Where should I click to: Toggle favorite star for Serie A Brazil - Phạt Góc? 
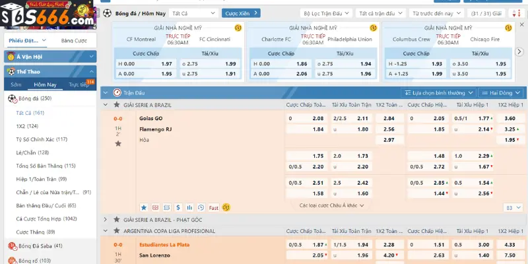117,219
